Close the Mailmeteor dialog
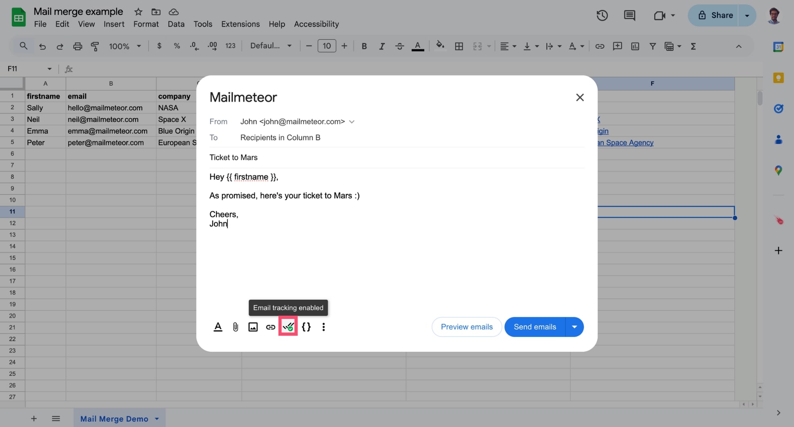Screen dimensions: 794x427 coord(580,97)
